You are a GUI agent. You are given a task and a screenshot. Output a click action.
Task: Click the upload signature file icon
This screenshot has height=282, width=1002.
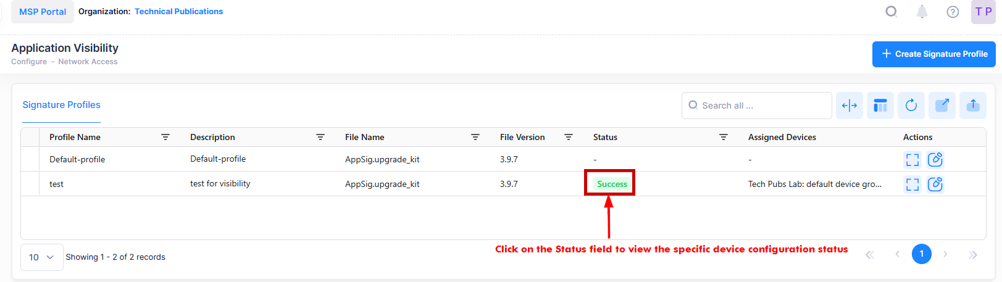pos(973,106)
